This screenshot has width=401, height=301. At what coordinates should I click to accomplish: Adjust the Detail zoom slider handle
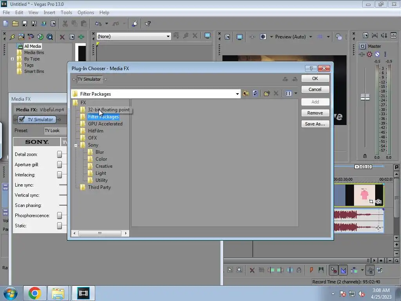pos(60,154)
